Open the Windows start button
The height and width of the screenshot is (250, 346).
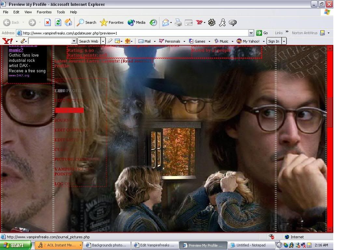pyautogui.click(x=15, y=245)
